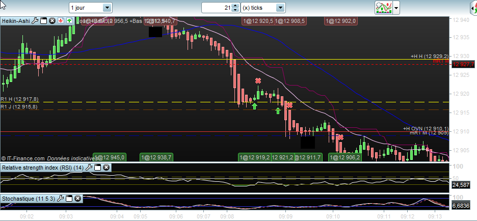Image resolution: width=477 pixels, height=221 pixels.
Task: Select the green order label '1@12 938,7'
Action: pyautogui.click(x=156, y=157)
